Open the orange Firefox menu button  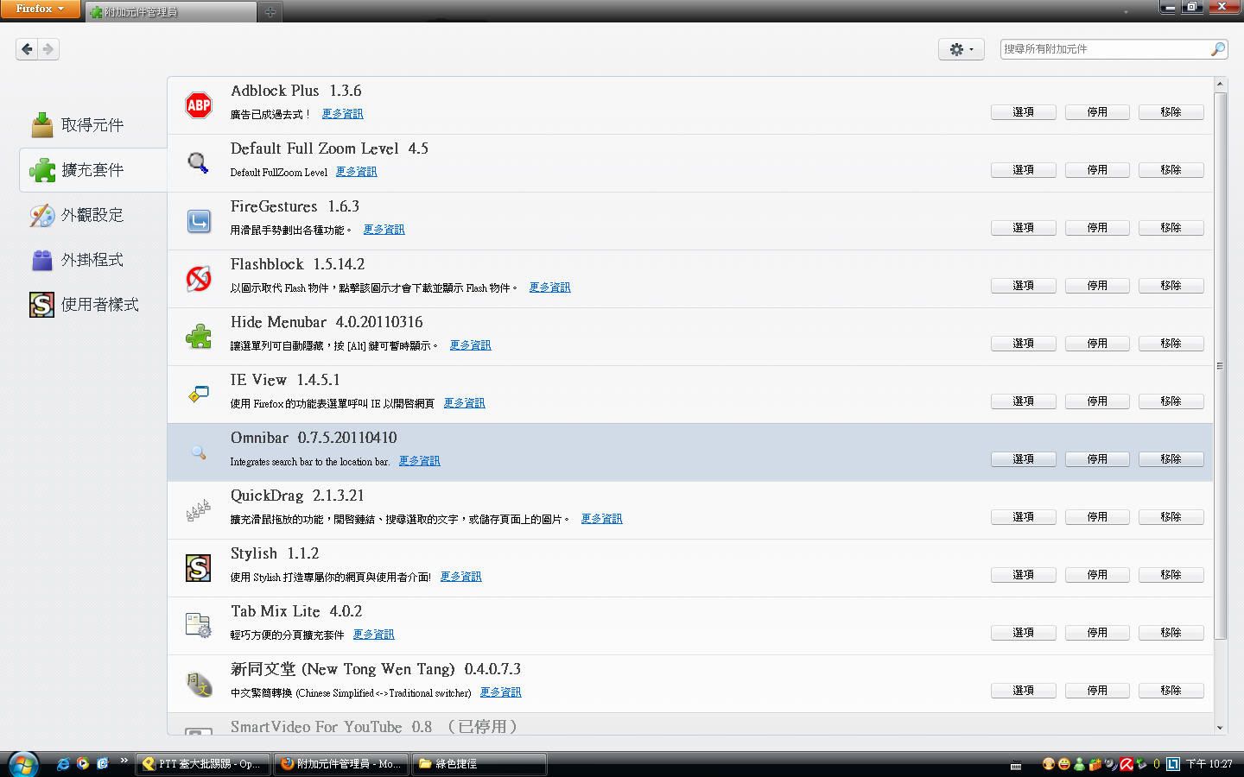tap(40, 9)
